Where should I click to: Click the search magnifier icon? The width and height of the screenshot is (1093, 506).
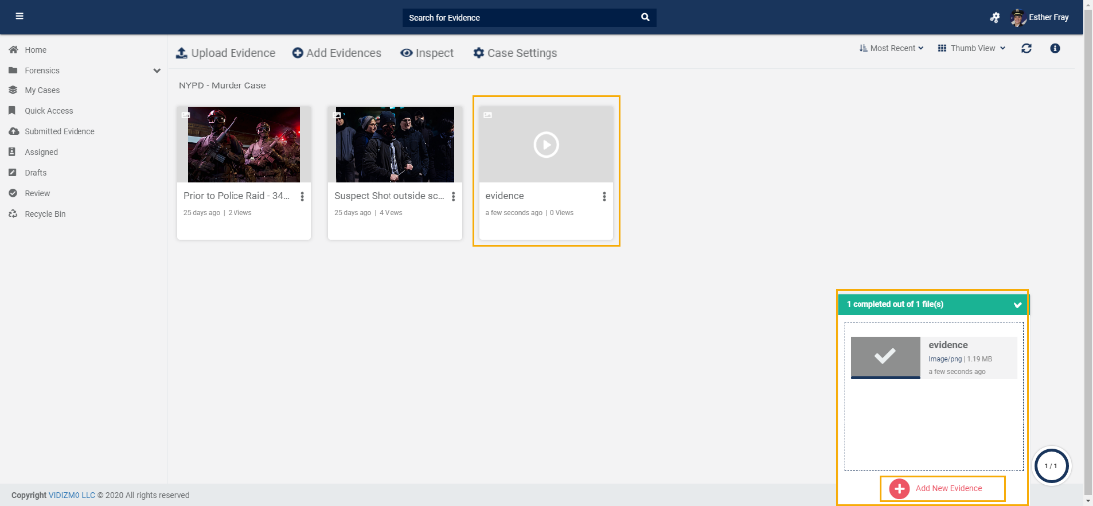coord(645,18)
